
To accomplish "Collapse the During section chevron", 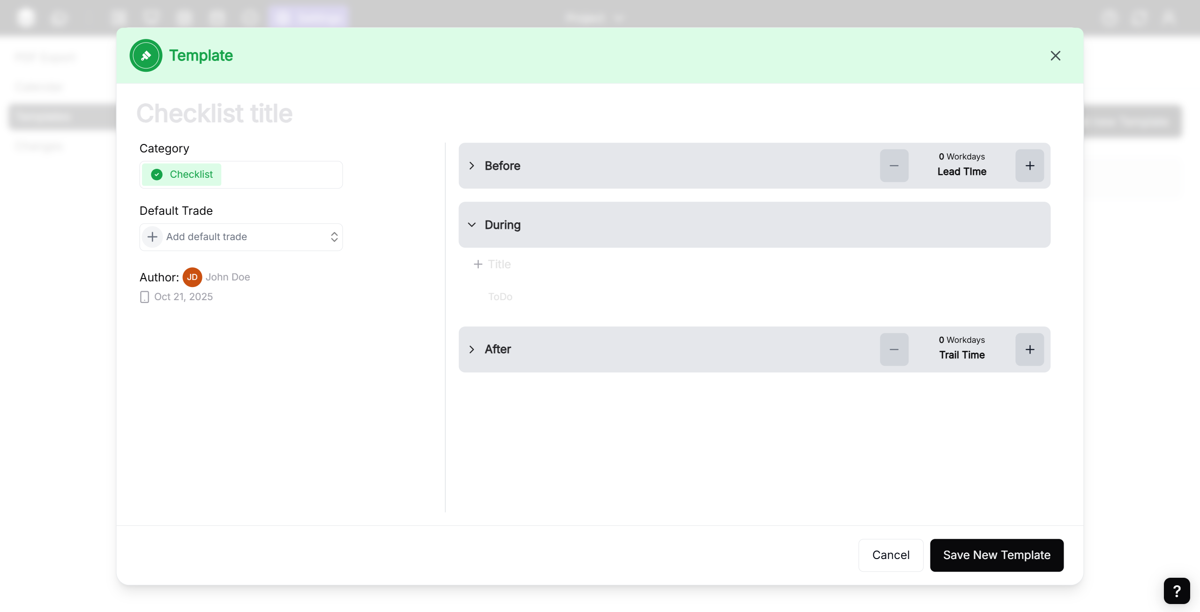I will coord(472,225).
